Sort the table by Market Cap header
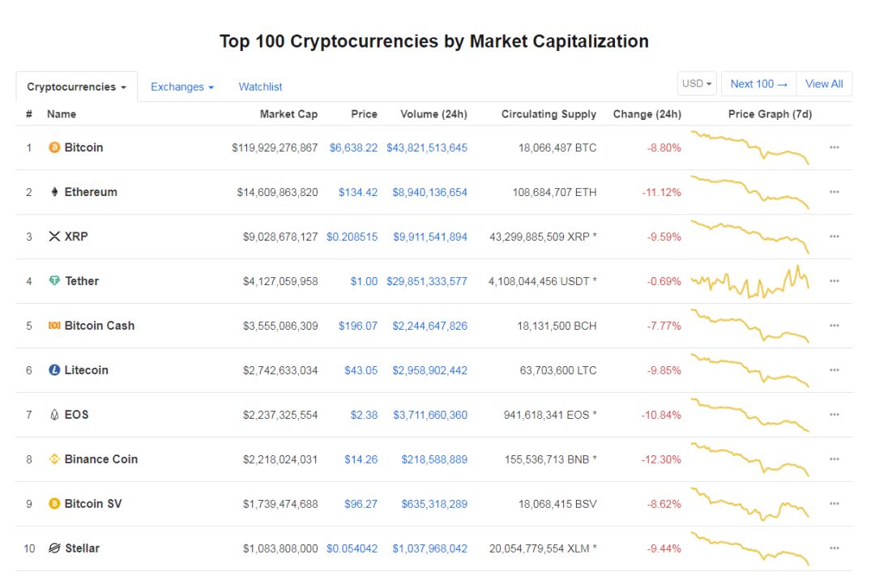The width and height of the screenshot is (875, 576). [x=288, y=114]
